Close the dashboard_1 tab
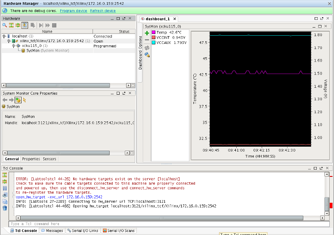 [175, 19]
